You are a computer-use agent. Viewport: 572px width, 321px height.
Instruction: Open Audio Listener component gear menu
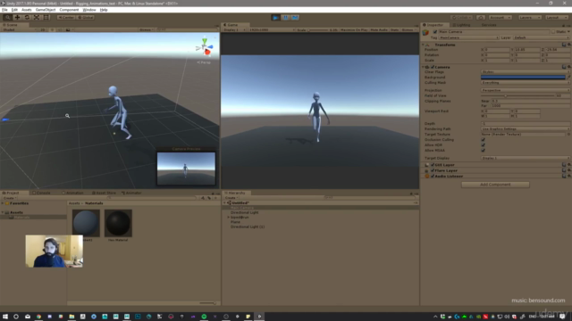click(x=568, y=177)
